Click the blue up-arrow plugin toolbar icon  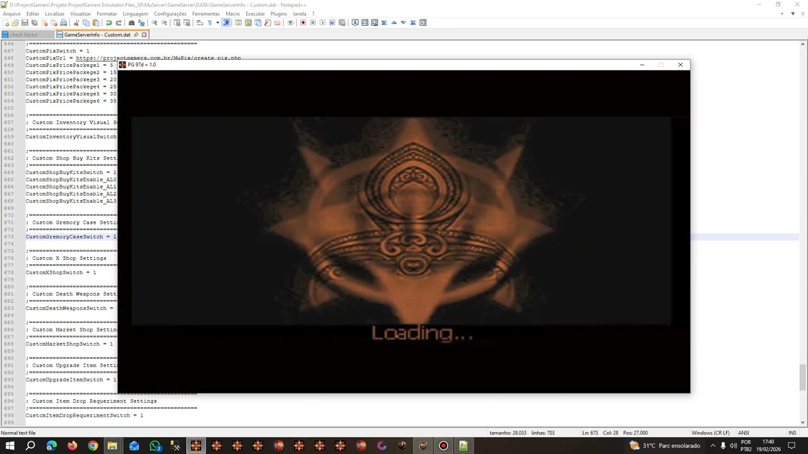coord(394,23)
